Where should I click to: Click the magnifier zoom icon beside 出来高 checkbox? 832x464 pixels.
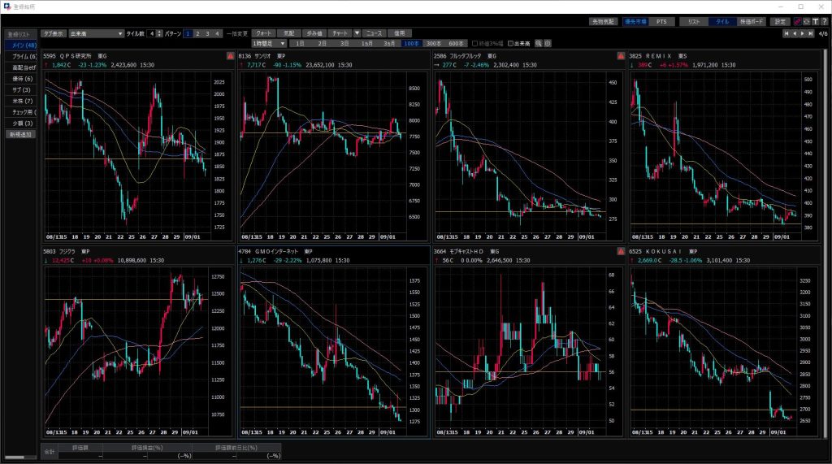tap(538, 43)
